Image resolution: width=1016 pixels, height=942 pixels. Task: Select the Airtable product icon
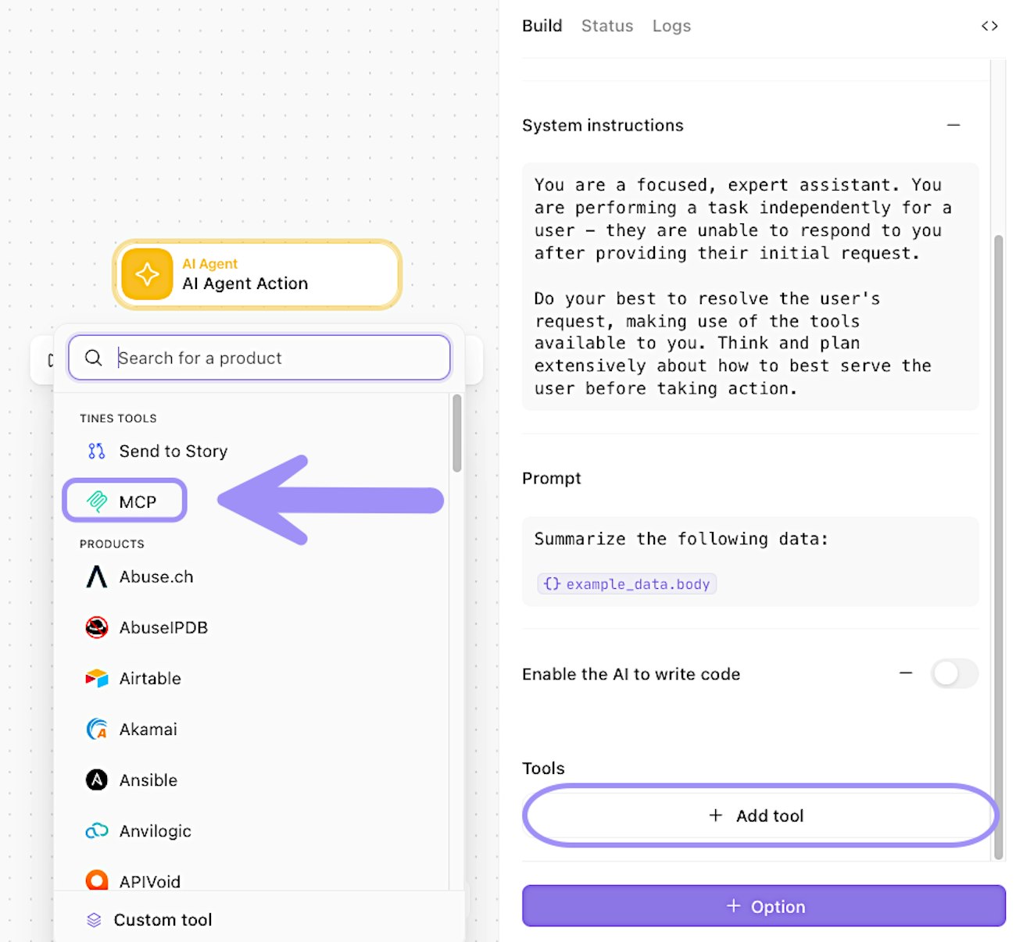click(x=97, y=678)
